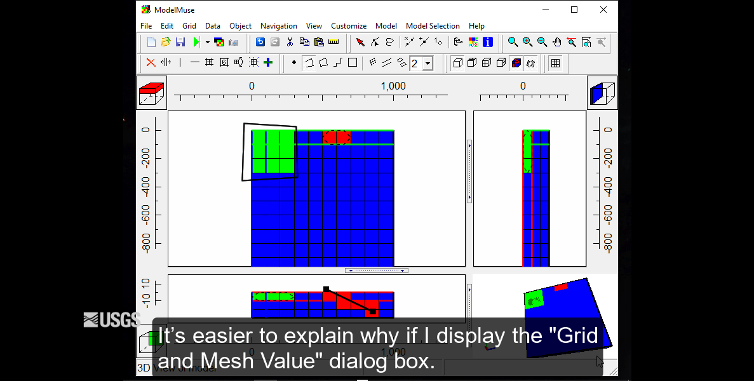754x381 pixels.
Task: Pick the Move Grid Lines tool
Action: (x=165, y=63)
